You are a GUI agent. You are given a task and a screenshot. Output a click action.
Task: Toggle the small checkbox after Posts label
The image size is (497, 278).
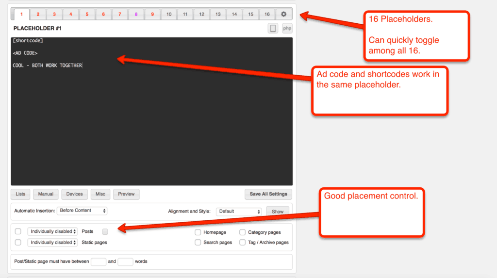105,232
